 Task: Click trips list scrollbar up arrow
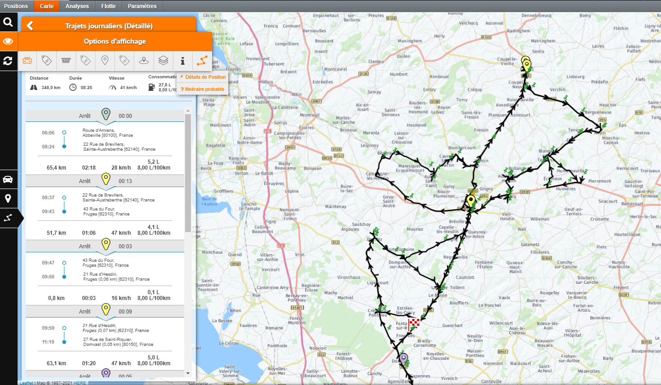(188, 111)
